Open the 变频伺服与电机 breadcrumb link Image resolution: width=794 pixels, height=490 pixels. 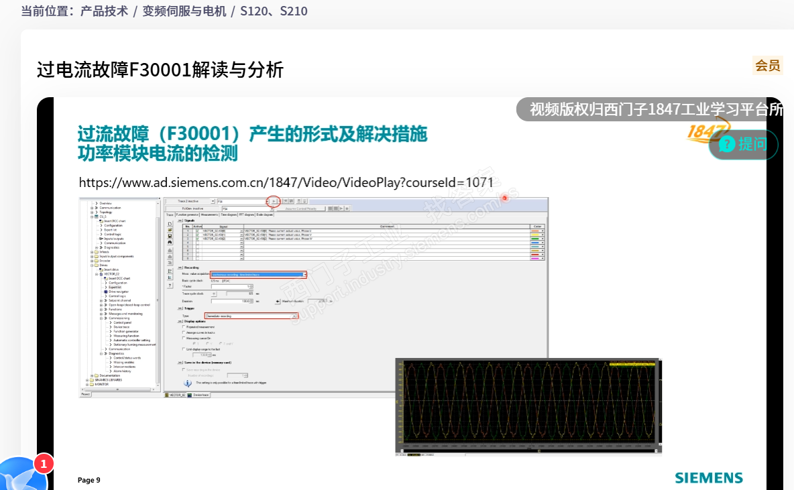[x=184, y=11]
